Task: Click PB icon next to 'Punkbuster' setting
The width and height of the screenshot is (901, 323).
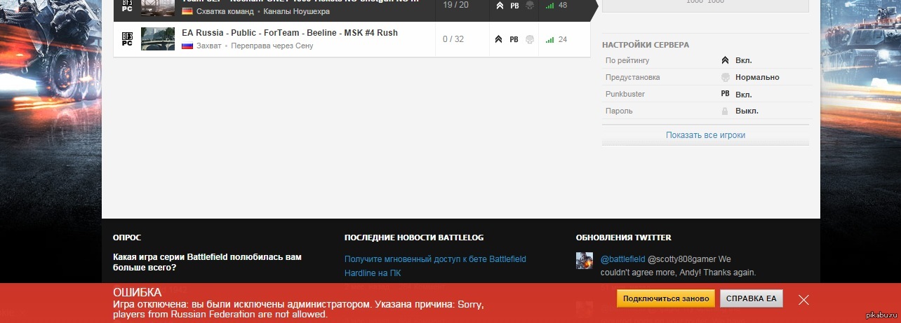Action: (725, 94)
